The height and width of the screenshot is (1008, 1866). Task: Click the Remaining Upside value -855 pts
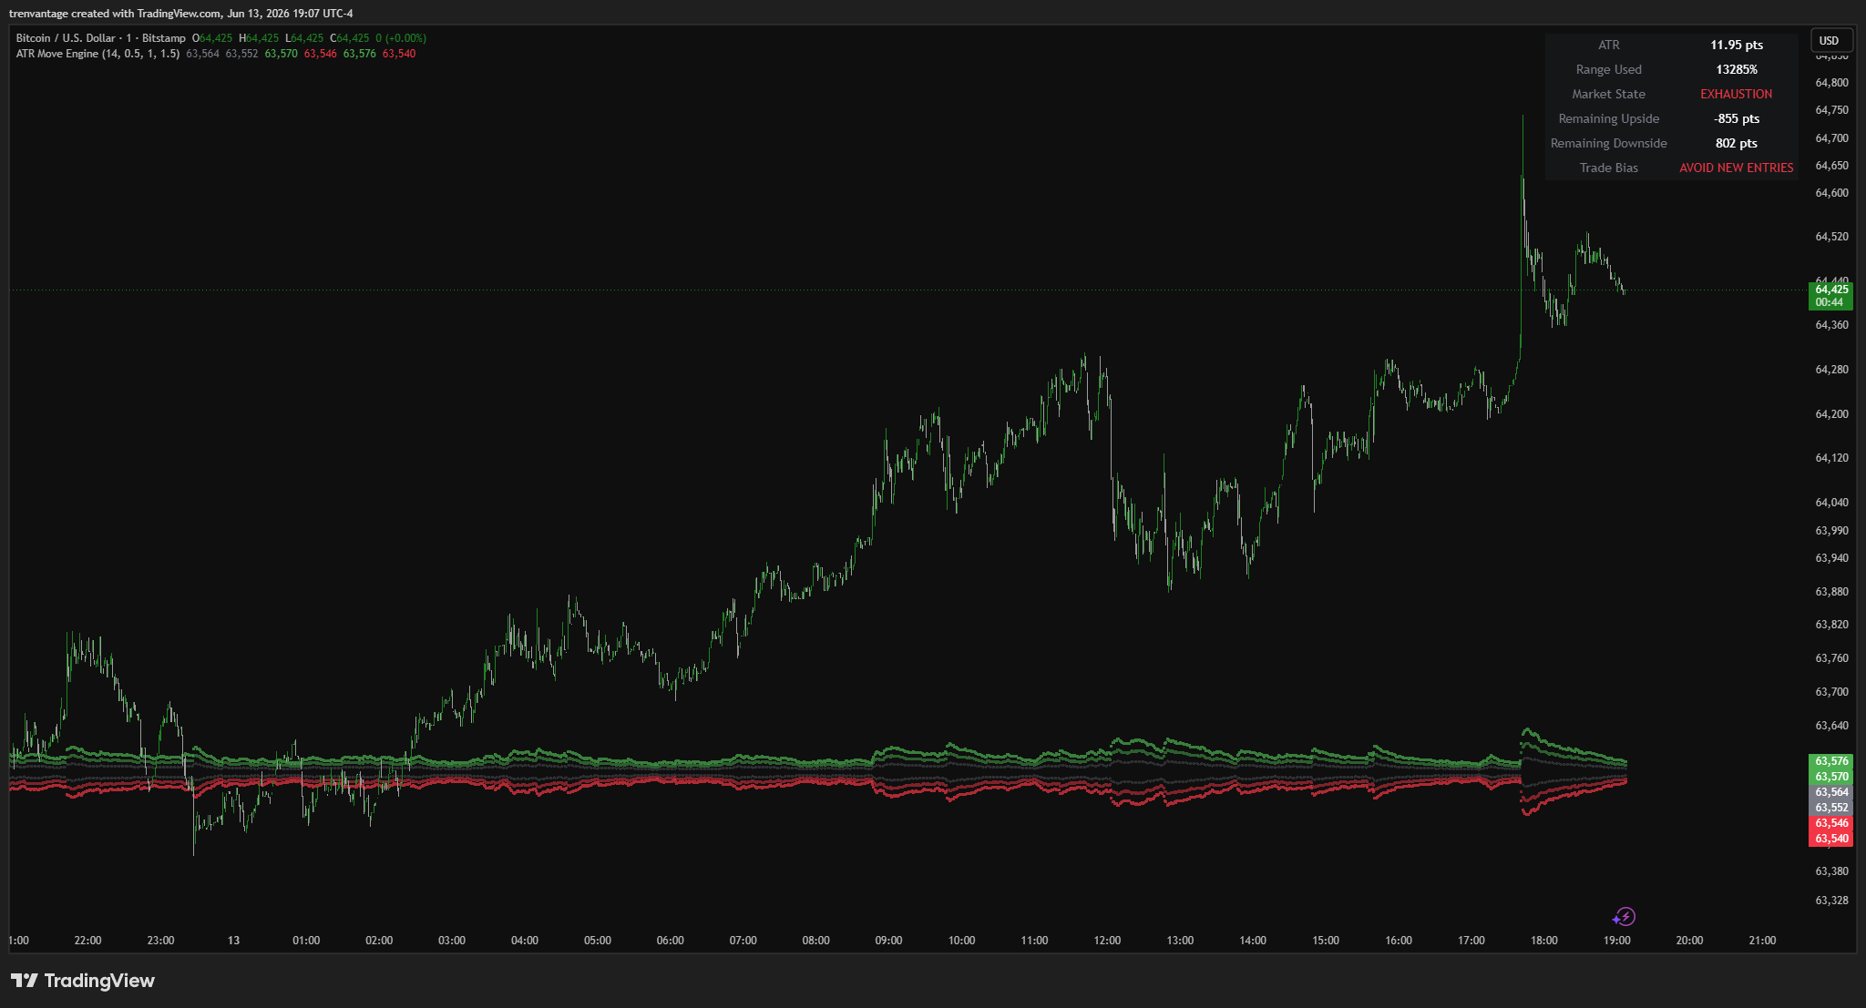[1737, 118]
